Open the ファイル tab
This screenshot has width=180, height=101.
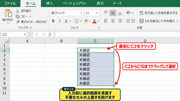10,3
